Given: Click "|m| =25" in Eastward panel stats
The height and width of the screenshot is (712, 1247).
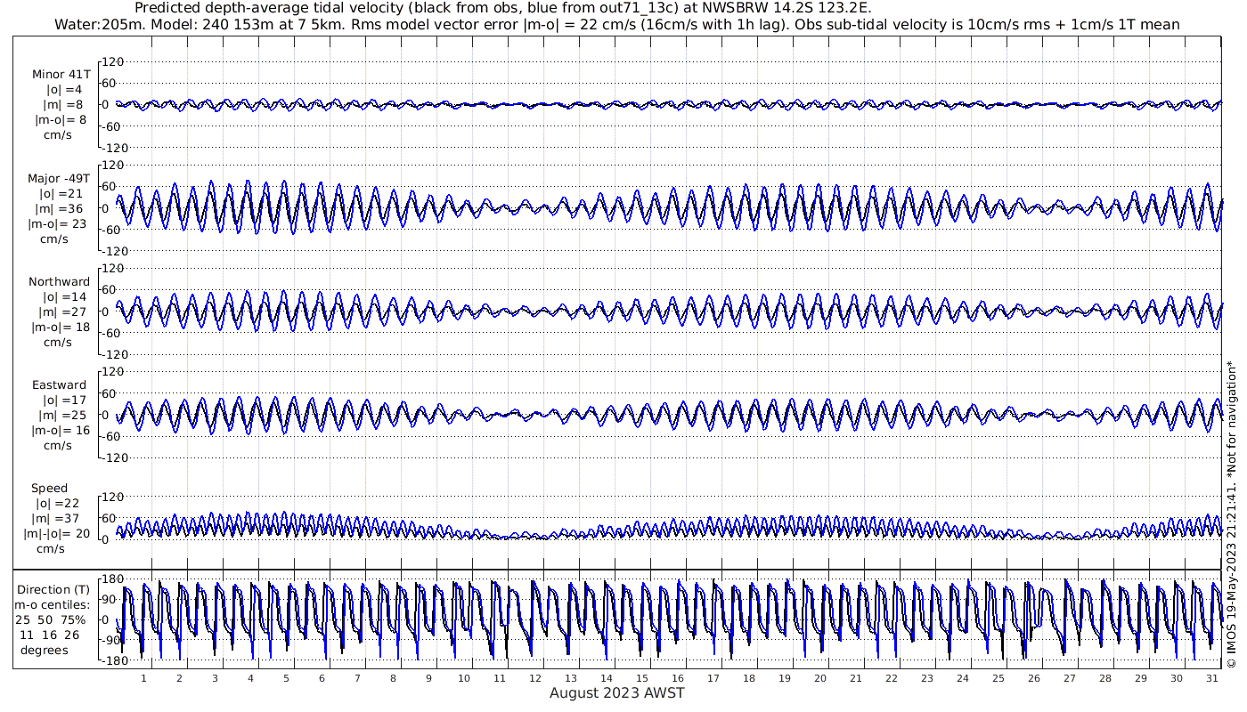Looking at the screenshot, I should [x=62, y=416].
